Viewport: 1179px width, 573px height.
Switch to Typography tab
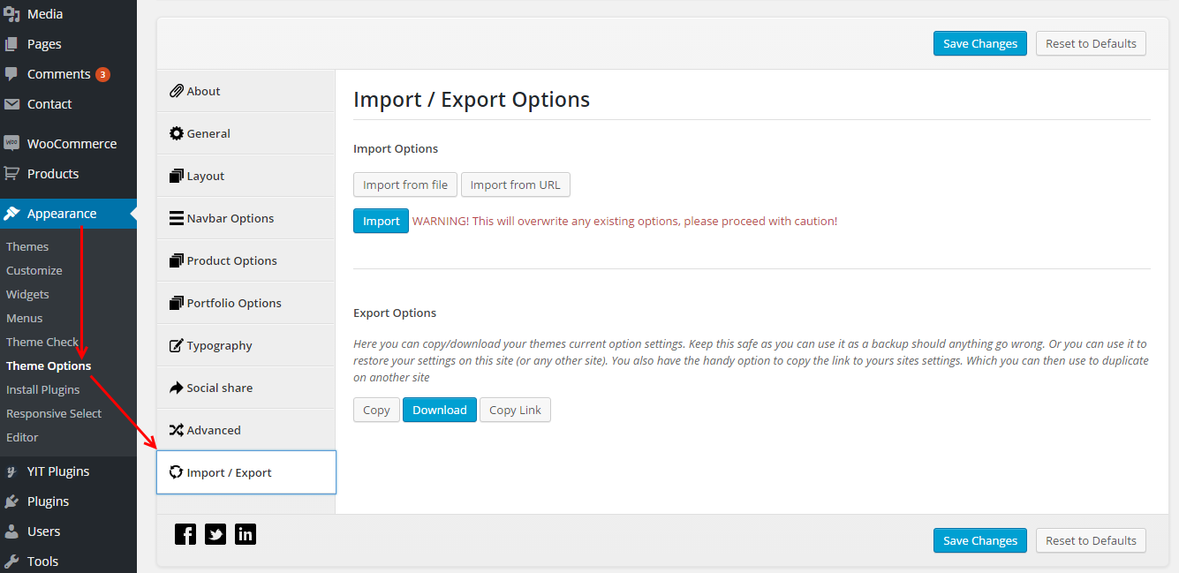246,345
